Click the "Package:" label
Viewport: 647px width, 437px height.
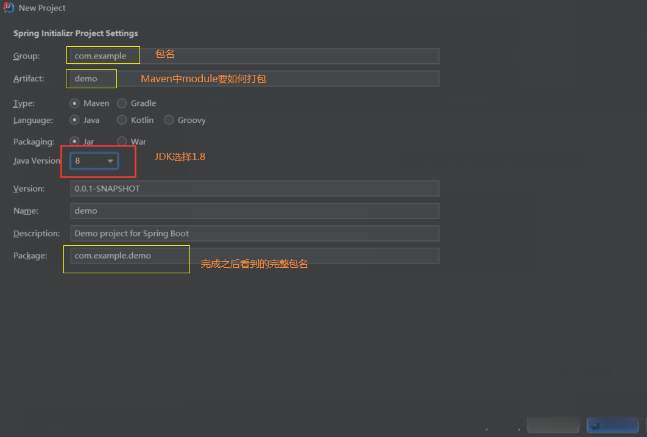tap(30, 256)
